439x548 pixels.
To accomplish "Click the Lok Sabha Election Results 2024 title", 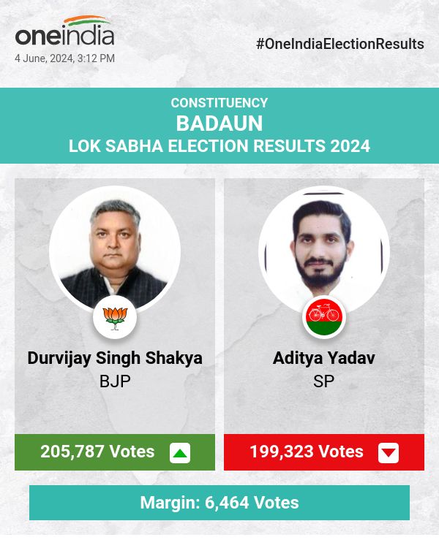I will (x=219, y=145).
